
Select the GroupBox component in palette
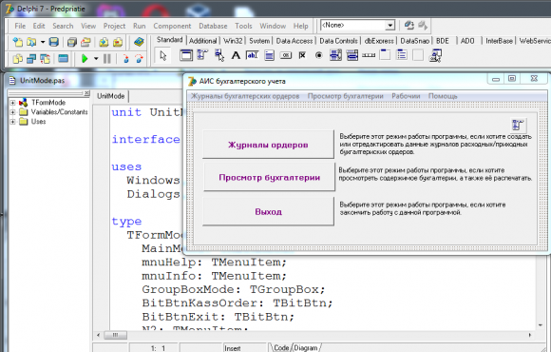(385, 55)
